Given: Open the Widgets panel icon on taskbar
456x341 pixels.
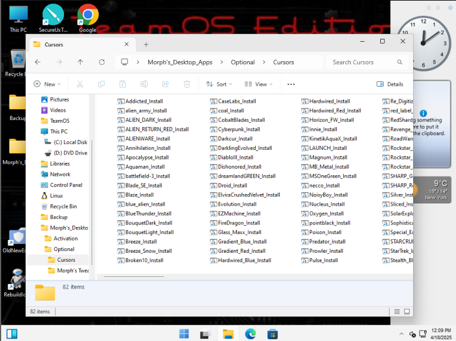Looking at the screenshot, I should pos(12,334).
